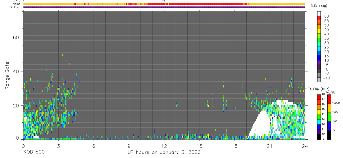Click the '10000' tick on the NOISE colorbar
Viewport: 343px width, 158px height.
(x=336, y=103)
